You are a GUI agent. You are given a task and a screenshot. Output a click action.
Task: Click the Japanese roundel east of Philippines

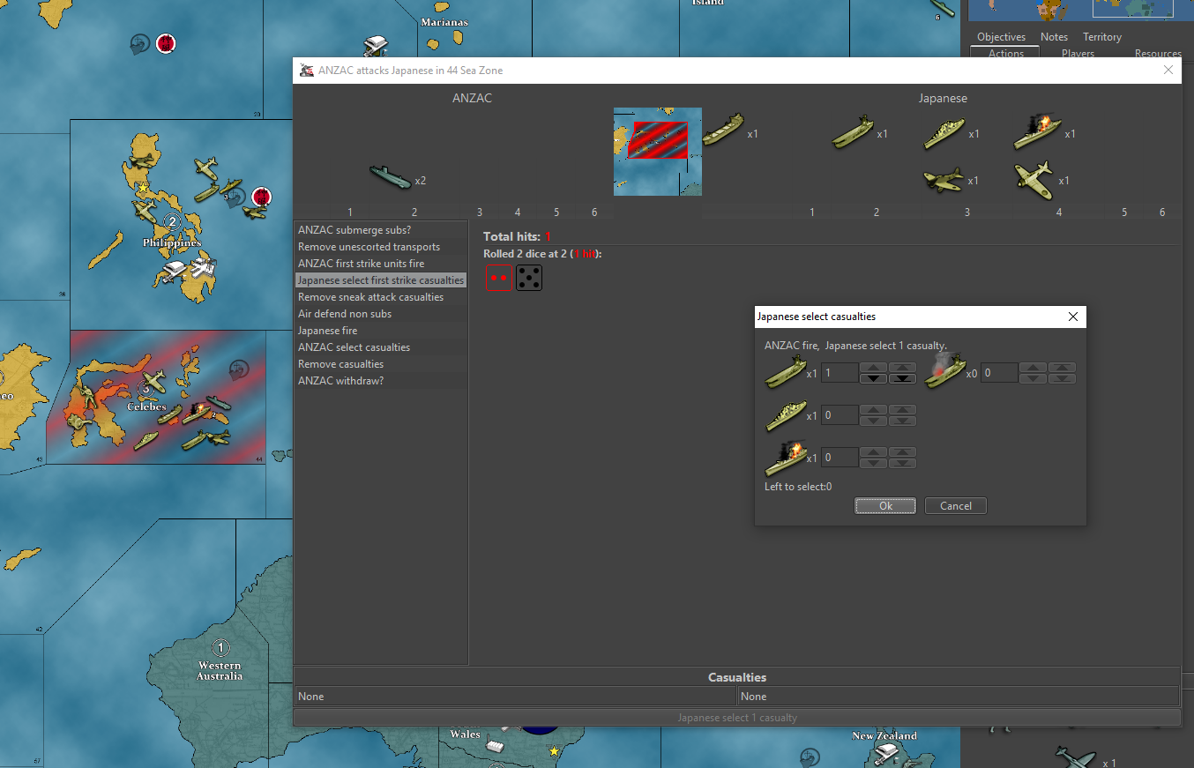[x=261, y=196]
